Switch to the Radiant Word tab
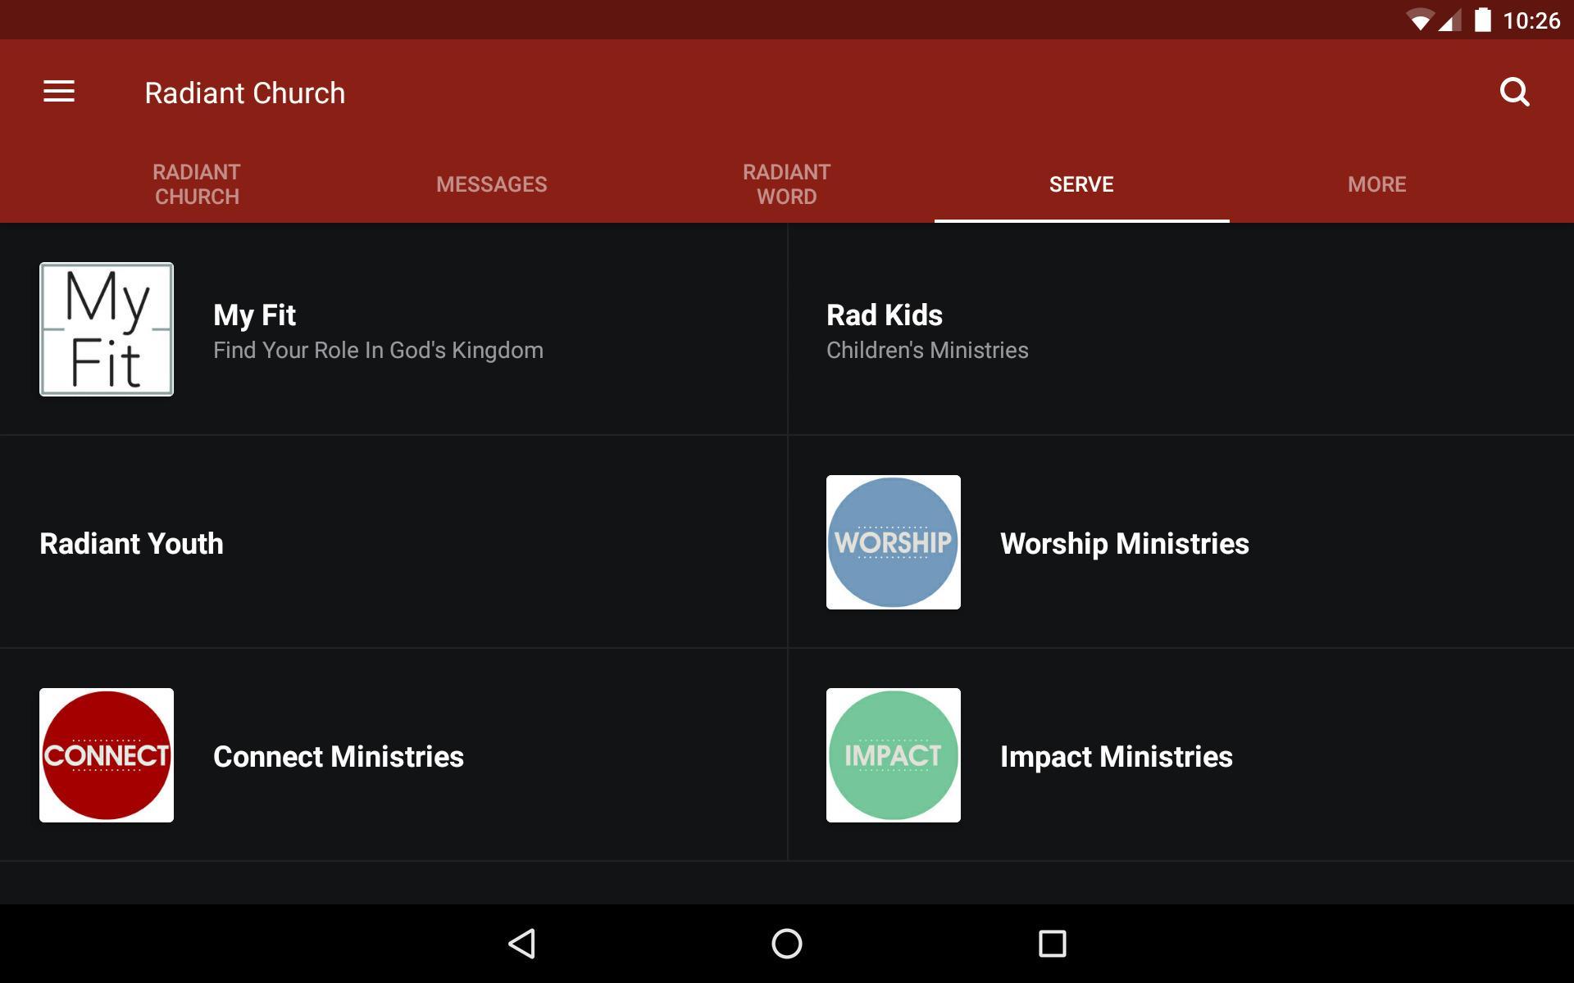The image size is (1574, 983). point(786,183)
